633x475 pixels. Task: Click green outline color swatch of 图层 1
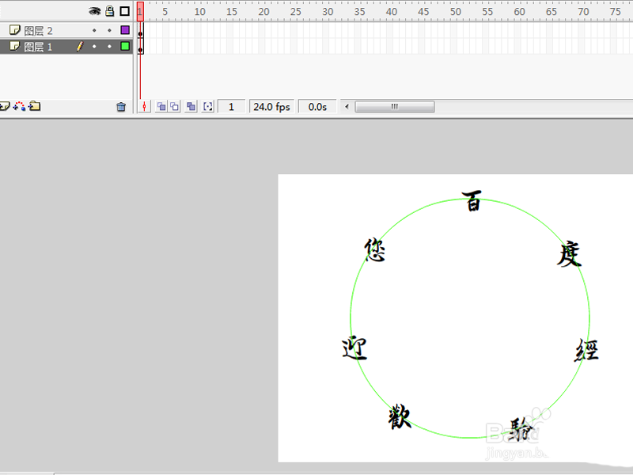(125, 46)
